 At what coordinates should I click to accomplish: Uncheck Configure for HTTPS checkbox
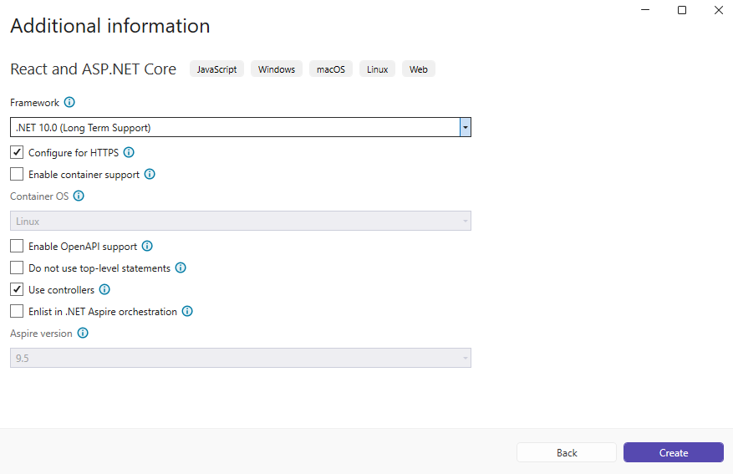pos(17,153)
